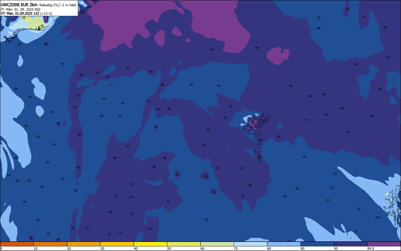401x251 pixels.
Task: Click the 70–80 light blue legend segment
Action: [250, 244]
